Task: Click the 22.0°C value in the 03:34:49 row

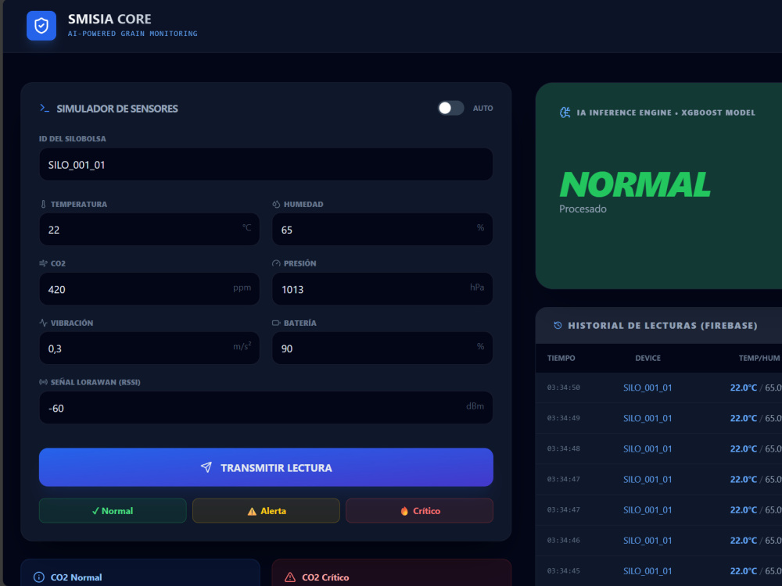Action: (744, 419)
